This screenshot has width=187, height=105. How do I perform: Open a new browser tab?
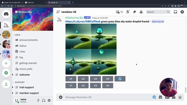click(73, 3)
